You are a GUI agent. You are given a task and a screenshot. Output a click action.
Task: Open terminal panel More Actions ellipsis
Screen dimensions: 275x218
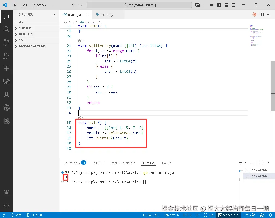coord(251,163)
